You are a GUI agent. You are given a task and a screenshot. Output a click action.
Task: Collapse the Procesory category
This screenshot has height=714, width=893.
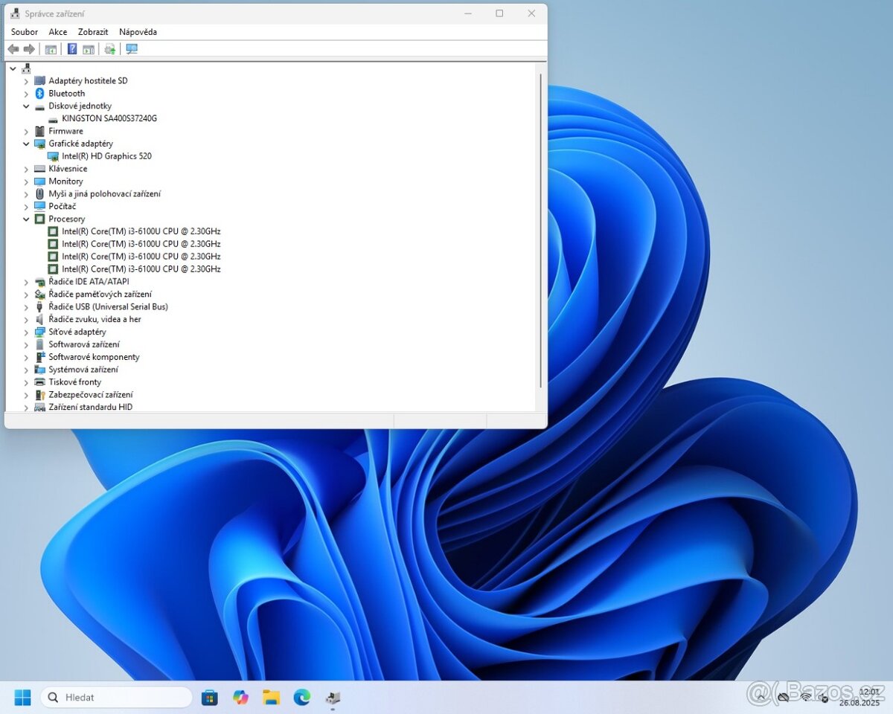(x=26, y=219)
